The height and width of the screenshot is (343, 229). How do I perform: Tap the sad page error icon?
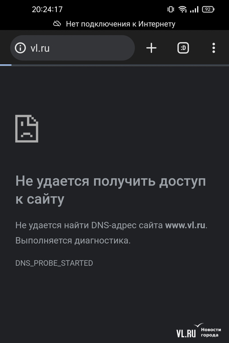coord(27,128)
